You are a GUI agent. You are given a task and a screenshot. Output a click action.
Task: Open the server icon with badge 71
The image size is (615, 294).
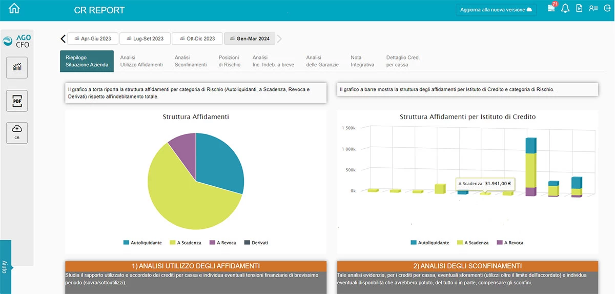coord(551,8)
